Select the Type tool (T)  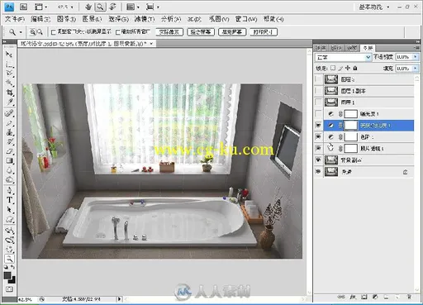point(9,200)
